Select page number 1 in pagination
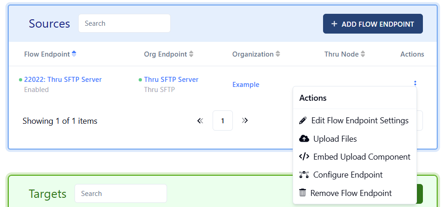The height and width of the screenshot is (207, 445). point(223,121)
